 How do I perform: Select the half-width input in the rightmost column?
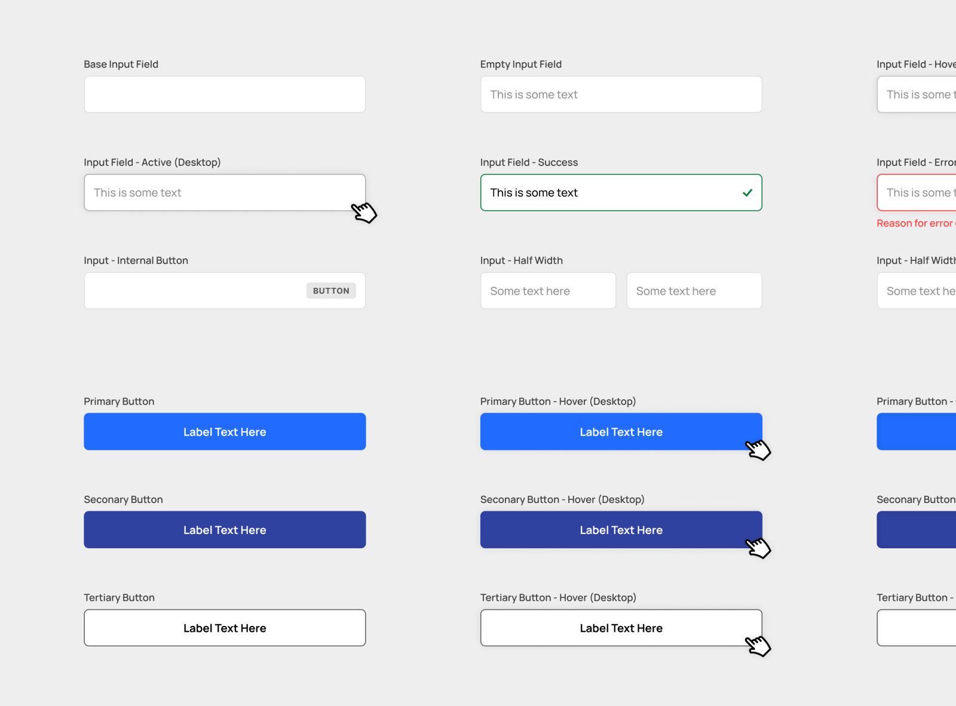pos(920,290)
